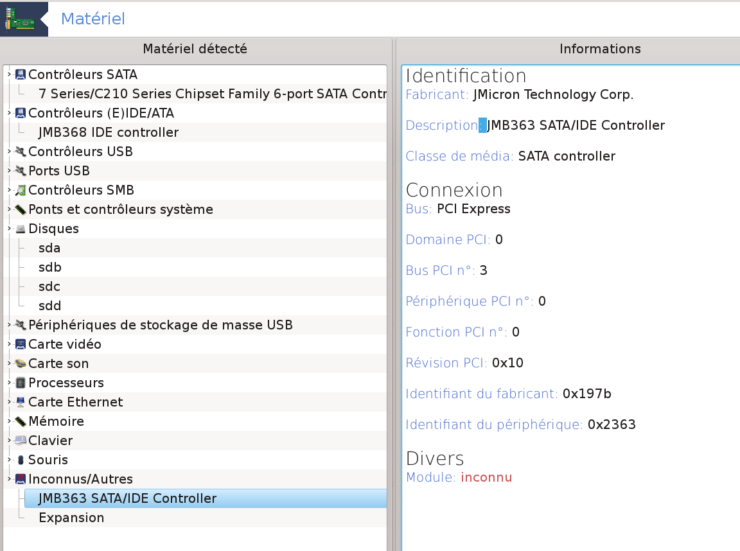Toggle the Contrôleurs (E)IDE/ATA expander arrow
This screenshot has height=551, width=740.
coord(9,113)
